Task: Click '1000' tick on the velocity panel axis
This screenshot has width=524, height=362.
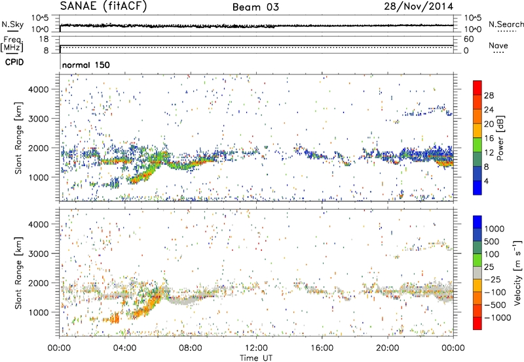Action: 39,312
